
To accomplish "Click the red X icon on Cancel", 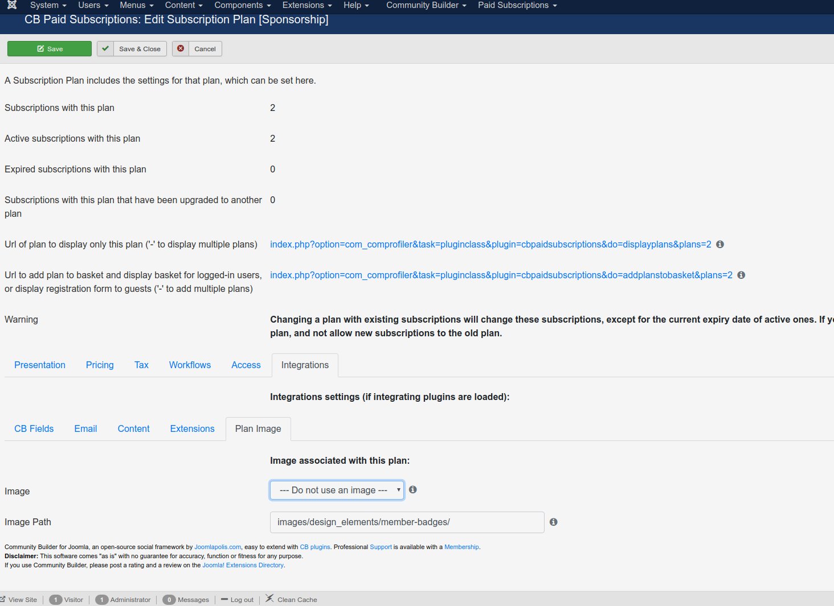I will 181,49.
